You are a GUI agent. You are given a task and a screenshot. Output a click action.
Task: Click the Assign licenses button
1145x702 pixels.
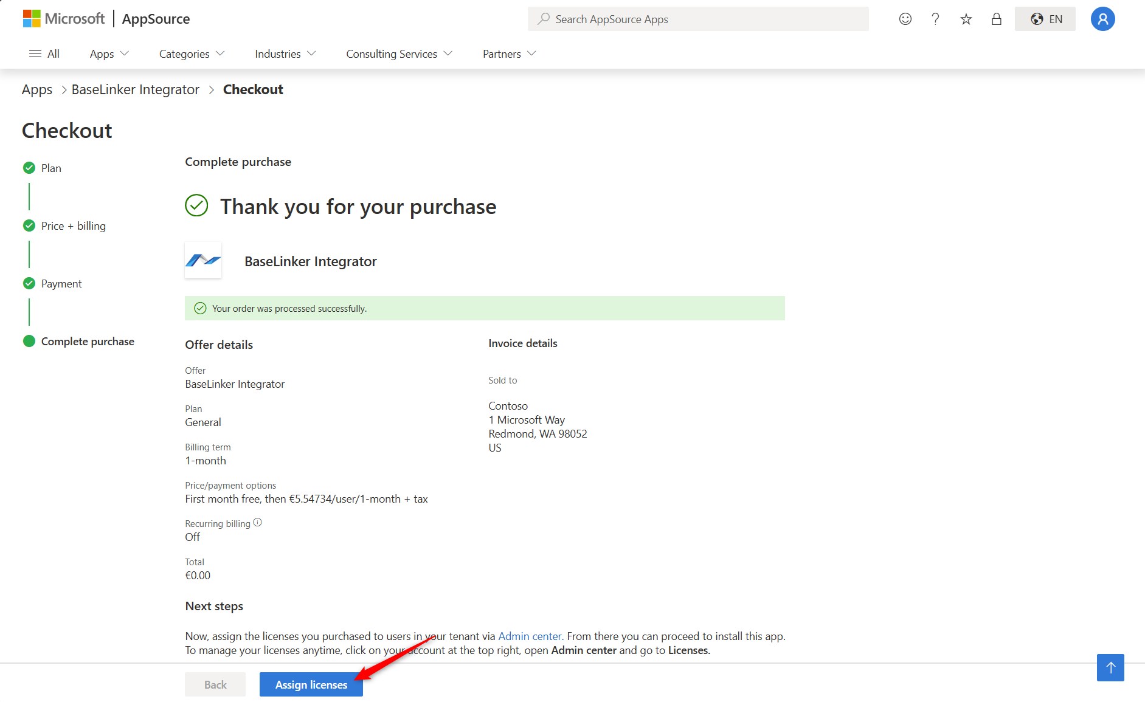(311, 684)
